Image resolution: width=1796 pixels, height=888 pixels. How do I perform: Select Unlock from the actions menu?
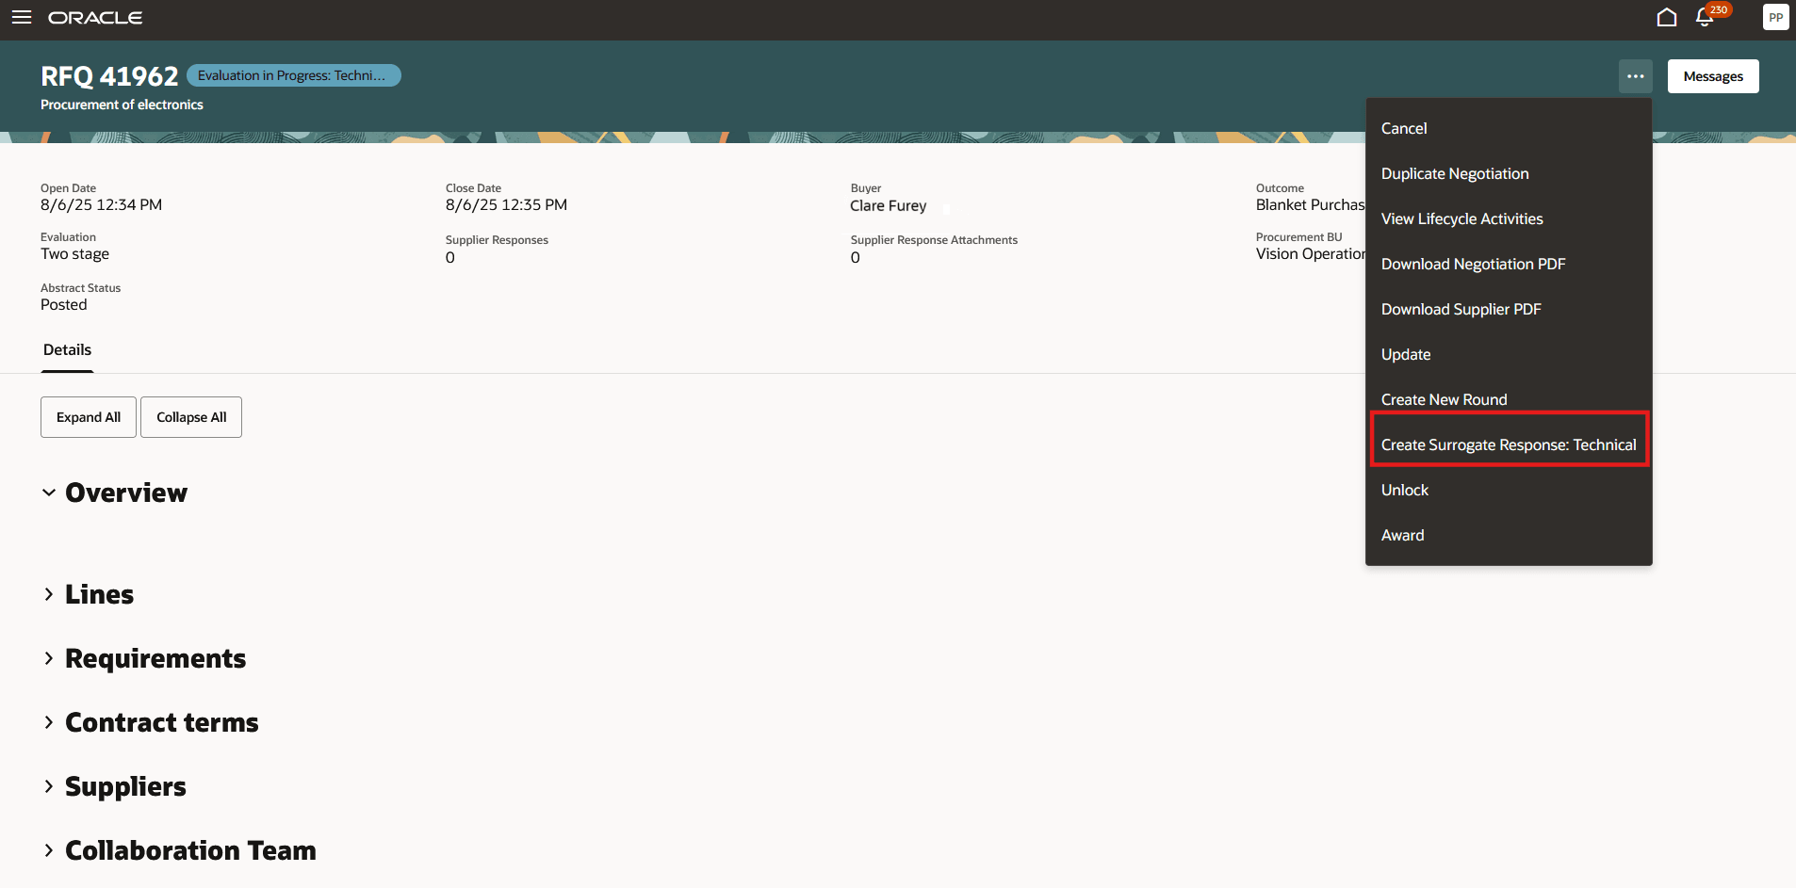(1508, 490)
